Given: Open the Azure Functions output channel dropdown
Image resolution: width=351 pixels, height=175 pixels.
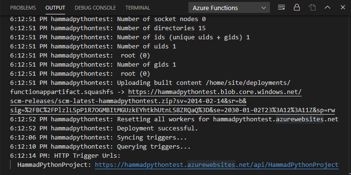Looking at the screenshot, I should (229, 8).
